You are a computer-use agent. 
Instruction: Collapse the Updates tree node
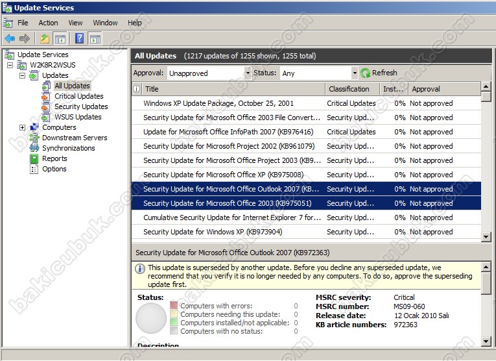coord(22,76)
